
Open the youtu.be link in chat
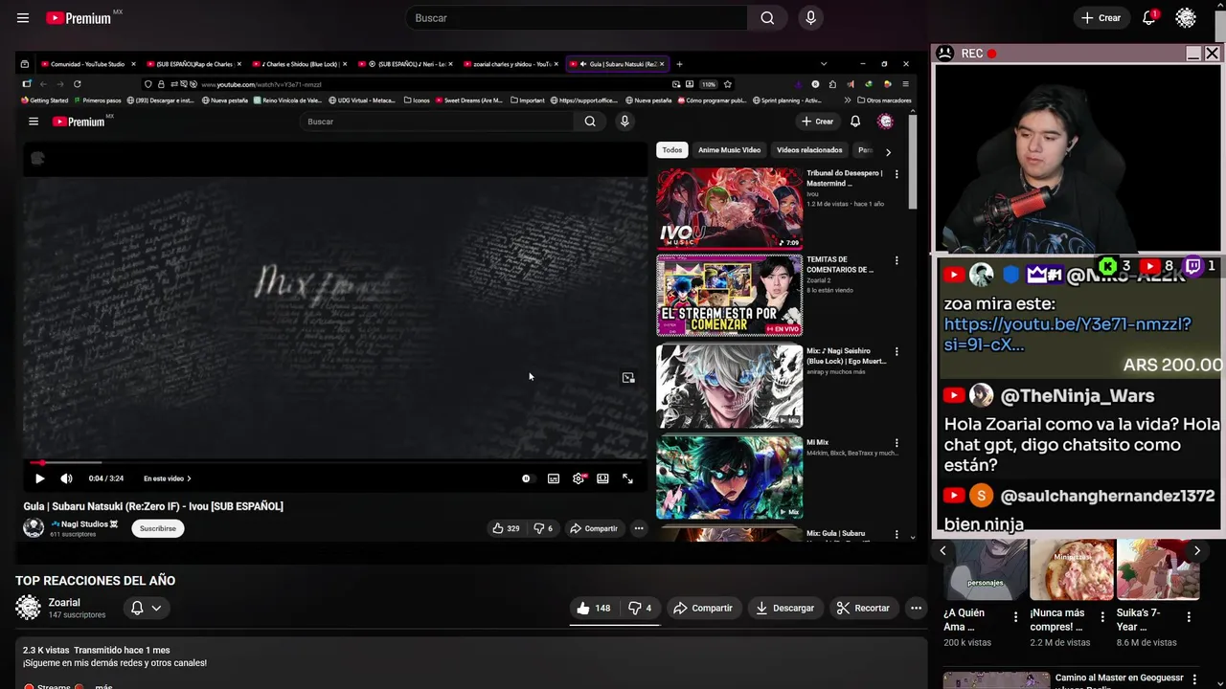point(1067,334)
